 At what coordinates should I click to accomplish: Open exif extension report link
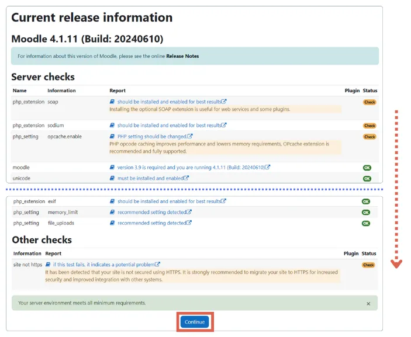(x=170, y=201)
